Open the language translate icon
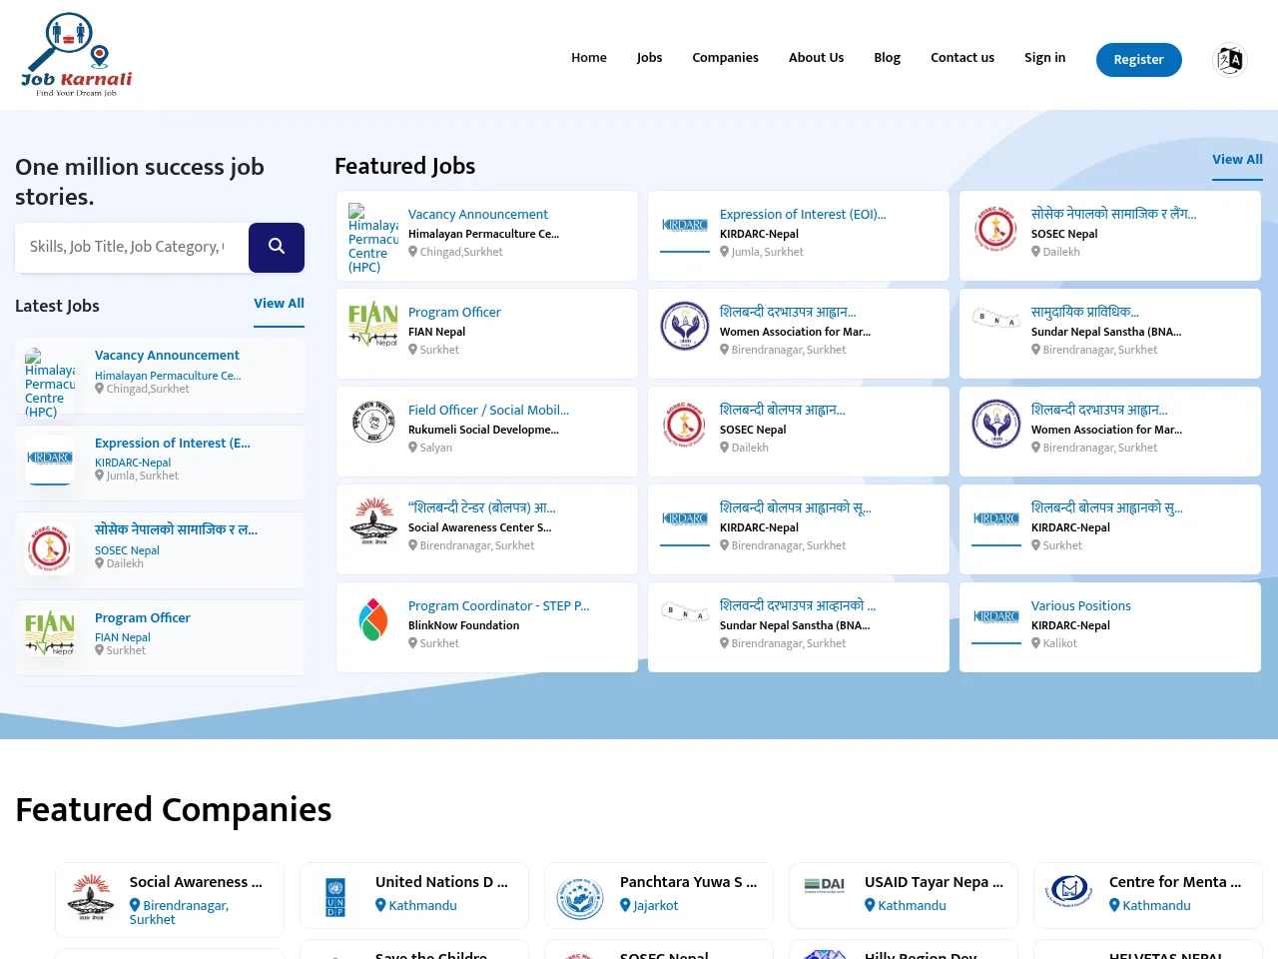This screenshot has width=1278, height=959. [1229, 60]
